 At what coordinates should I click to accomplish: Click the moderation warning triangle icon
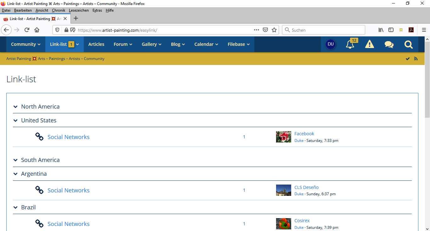pos(369,45)
